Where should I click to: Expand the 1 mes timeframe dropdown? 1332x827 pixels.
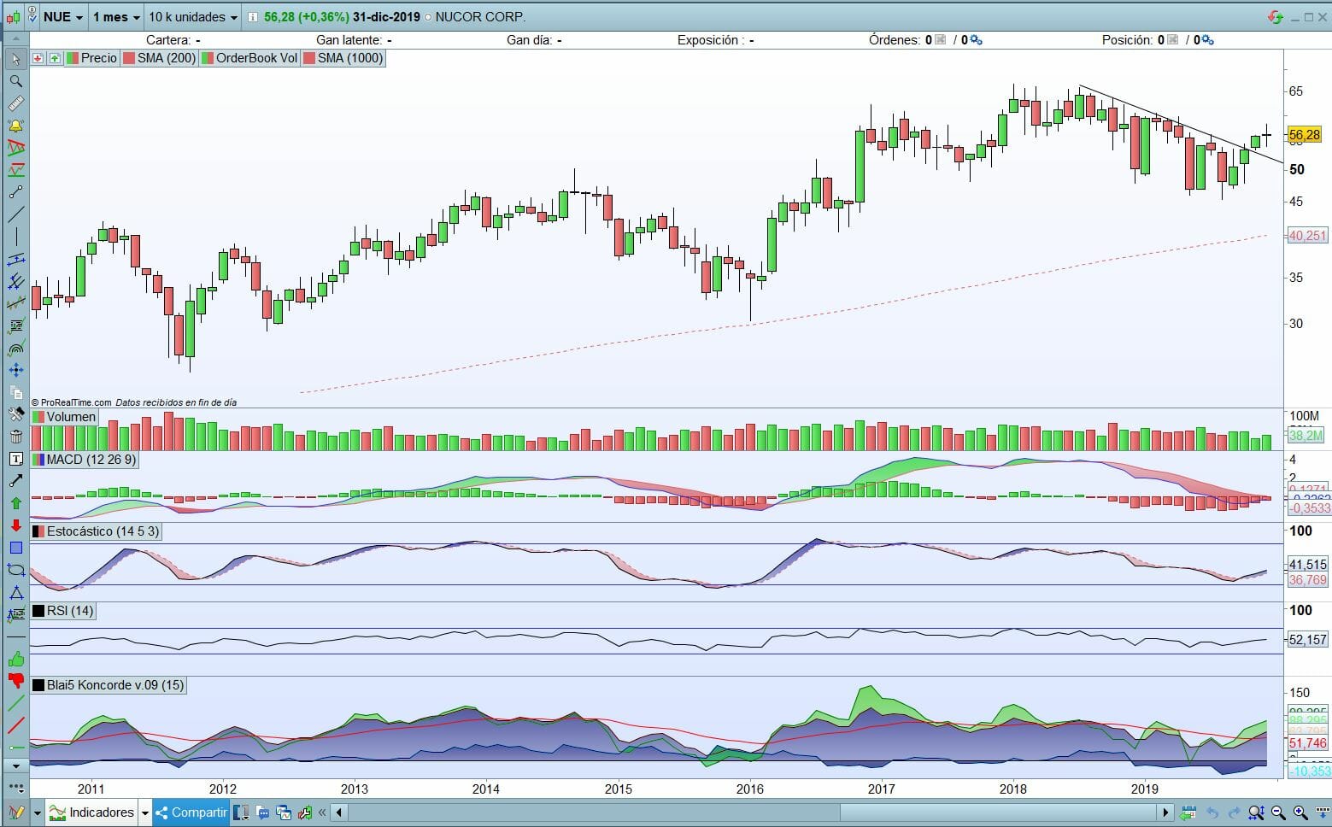click(x=116, y=17)
